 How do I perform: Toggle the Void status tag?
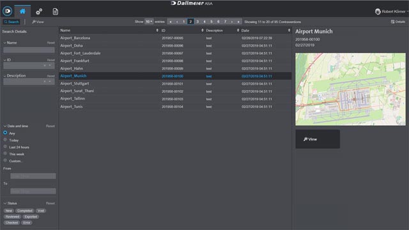pyautogui.click(x=41, y=211)
